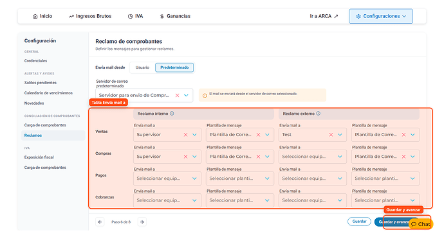Image resolution: width=444 pixels, height=235 pixels.
Task: Clear Supervisor in Ventas Reclamo interno
Action: coord(185,135)
